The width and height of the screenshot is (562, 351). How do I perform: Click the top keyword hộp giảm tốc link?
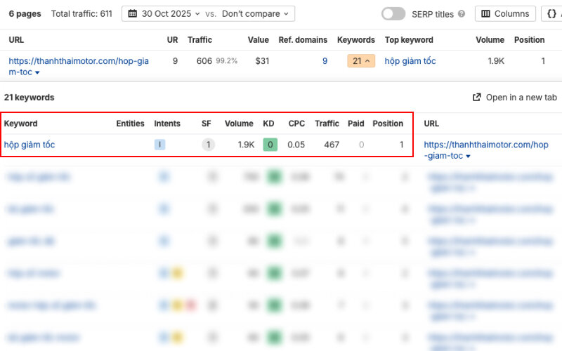[410, 61]
